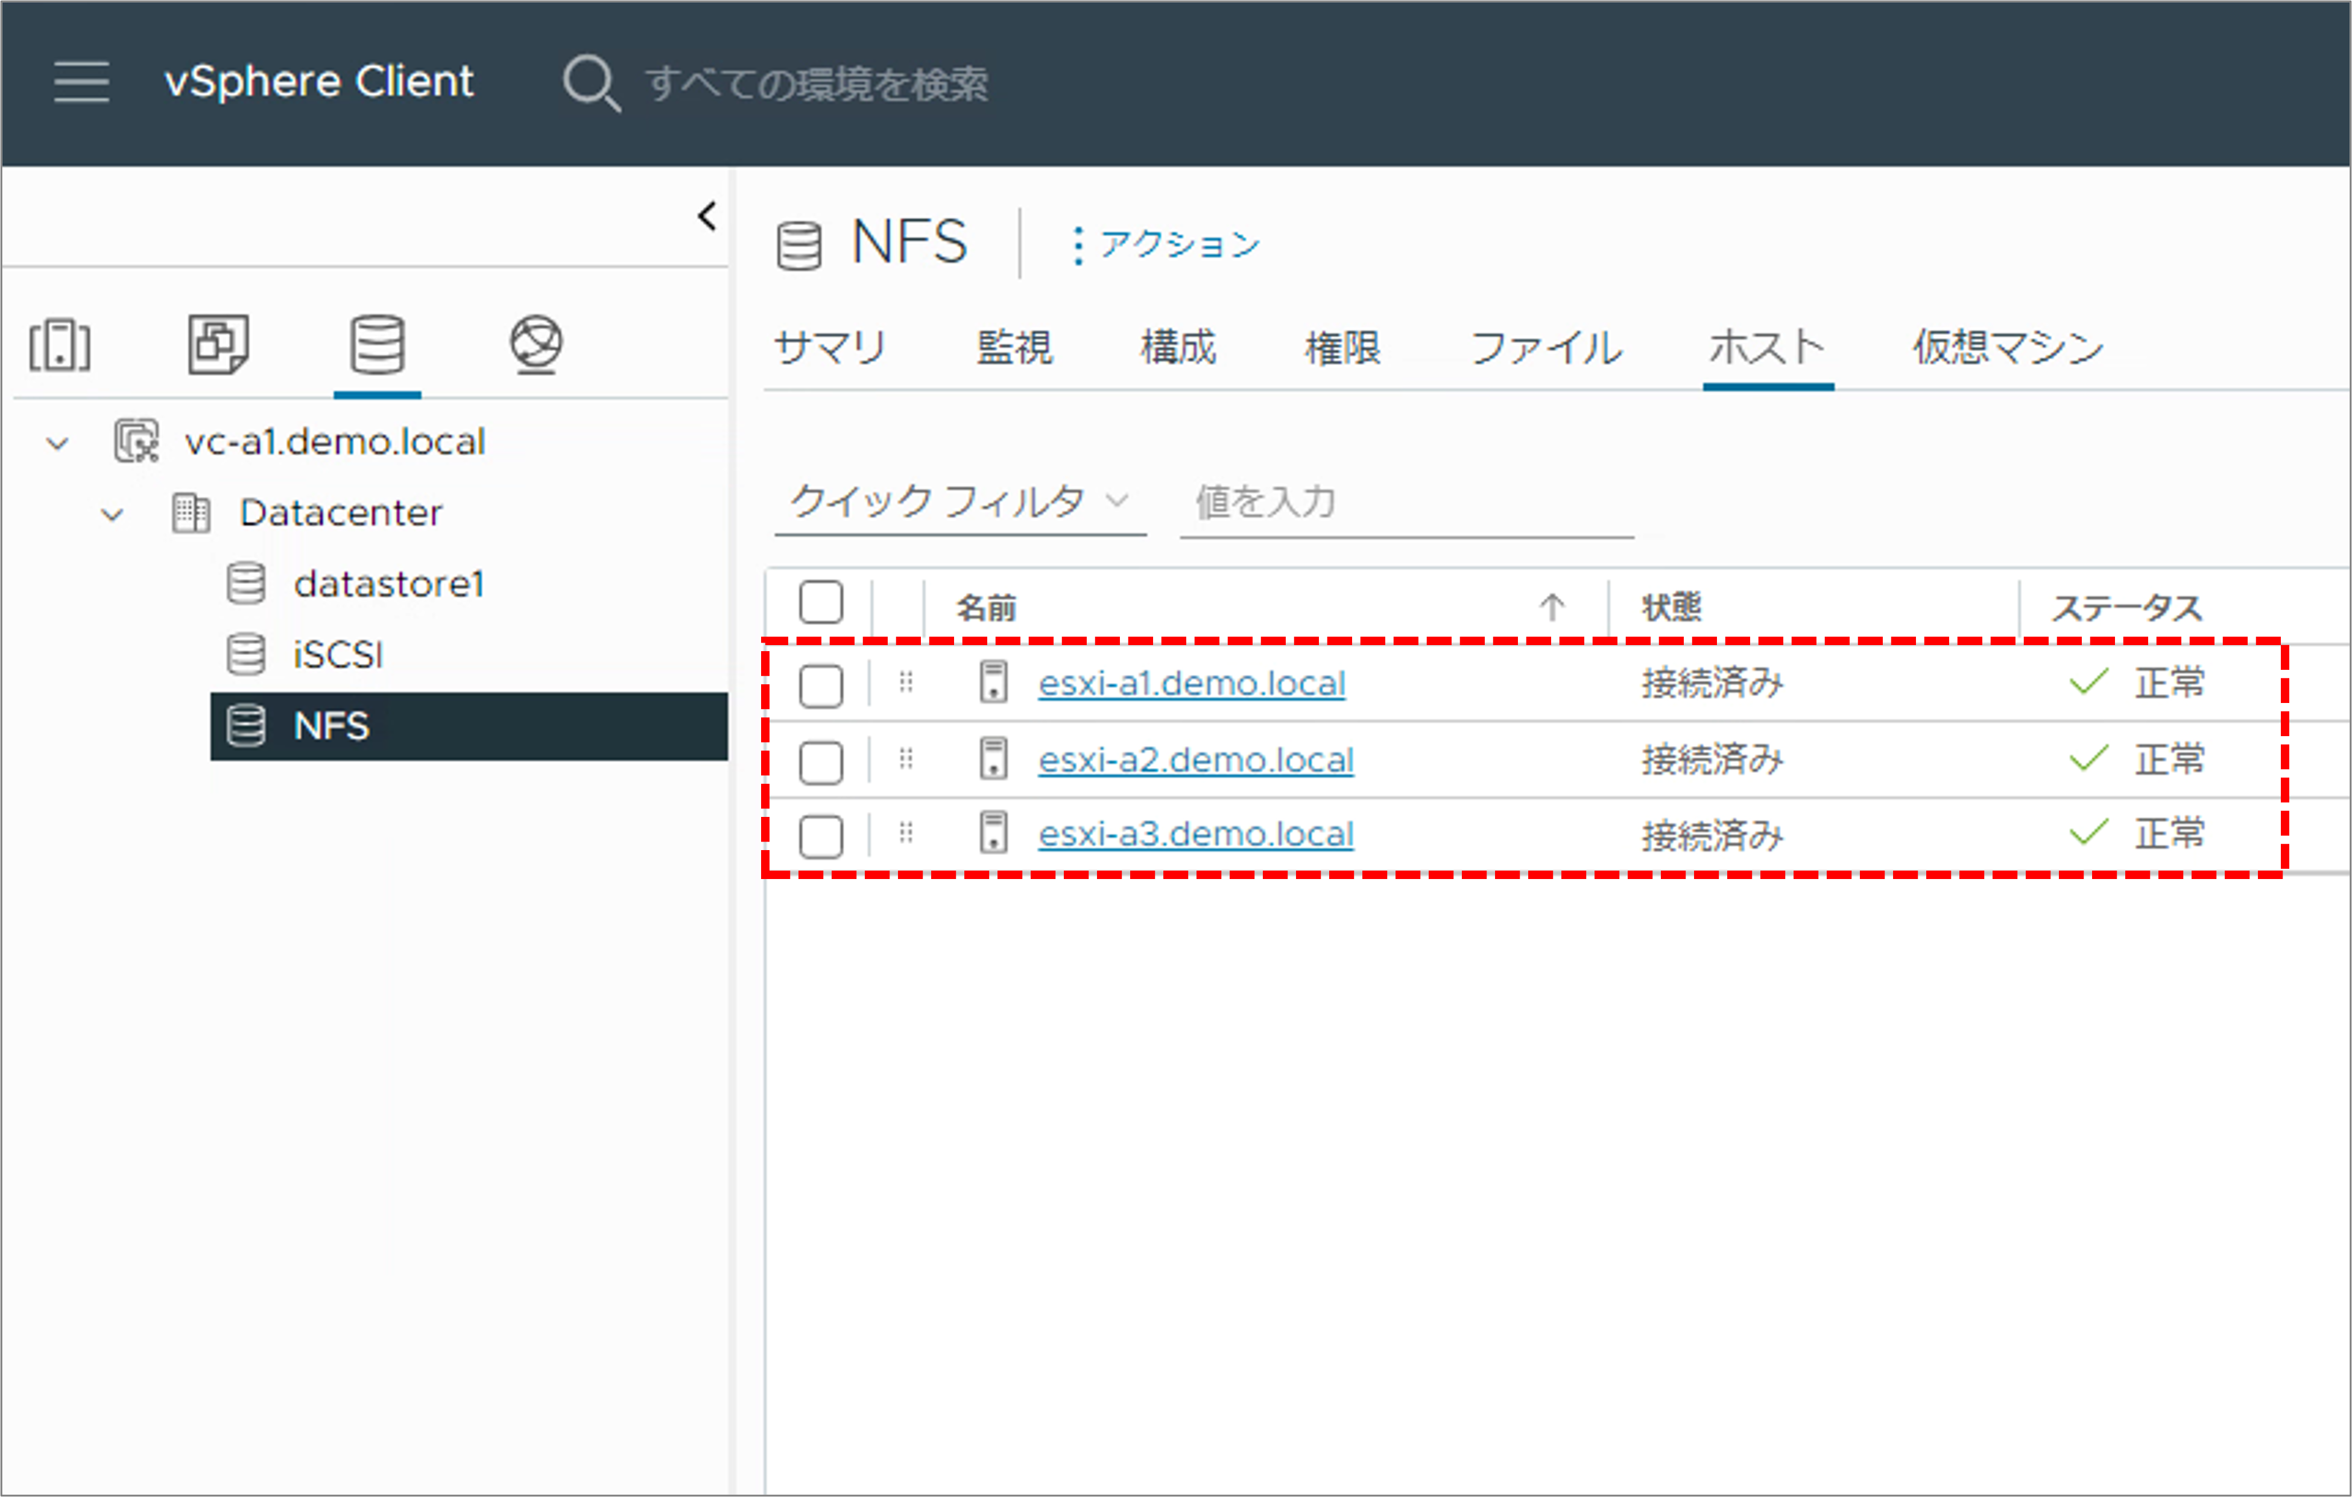Image resolution: width=2352 pixels, height=1497 pixels.
Task: Open the 仮想マシン tab
Action: point(2008,348)
